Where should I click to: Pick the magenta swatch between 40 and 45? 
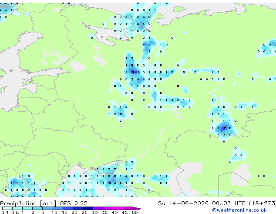click(x=118, y=208)
